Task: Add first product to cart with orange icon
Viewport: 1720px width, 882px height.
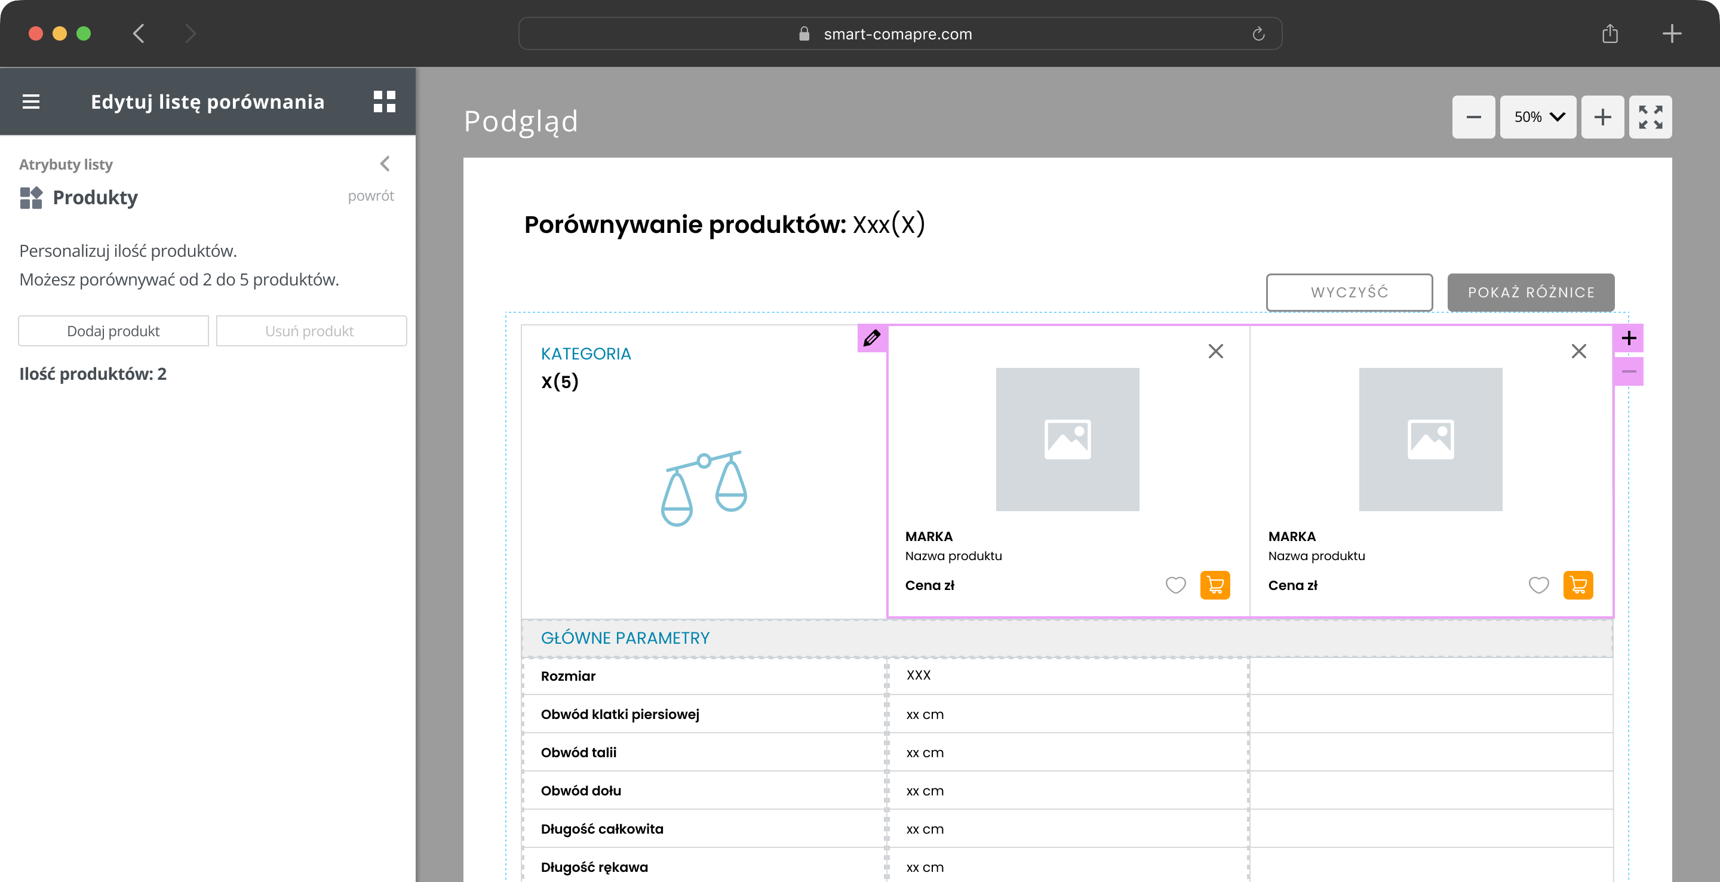Action: point(1215,585)
